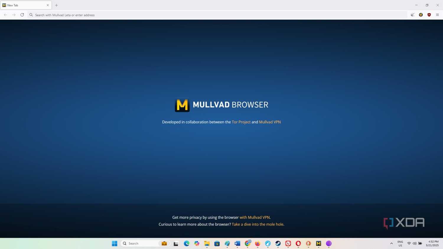Switch to Opera in the taskbar
Screen dimensions: 443x249
[x=298, y=243]
